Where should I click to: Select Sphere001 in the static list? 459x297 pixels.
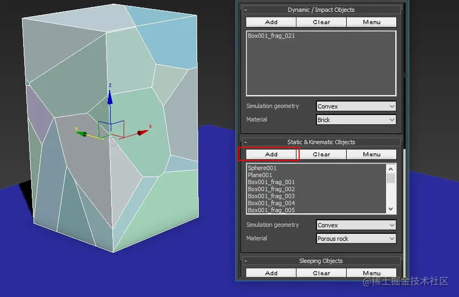(262, 168)
